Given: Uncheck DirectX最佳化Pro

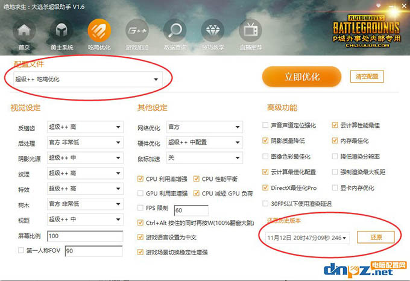Looking at the screenshot, I should pos(265,188).
